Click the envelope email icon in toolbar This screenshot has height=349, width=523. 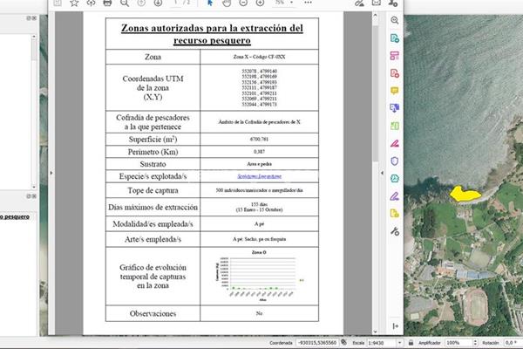point(377,3)
